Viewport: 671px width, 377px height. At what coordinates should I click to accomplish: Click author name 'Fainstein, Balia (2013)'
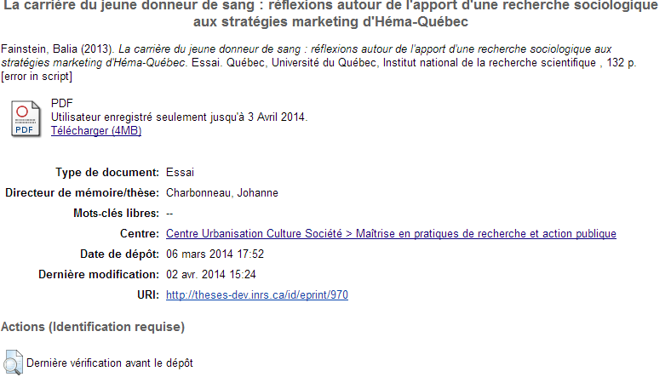coord(57,49)
